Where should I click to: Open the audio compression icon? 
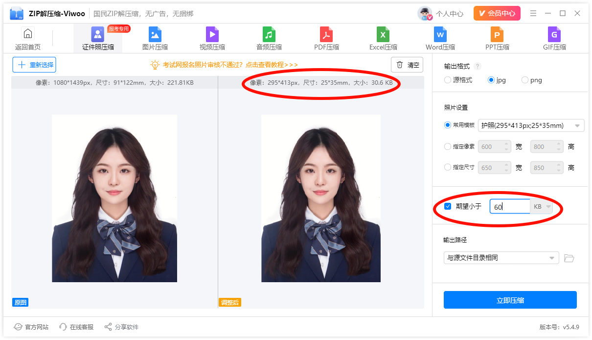269,34
